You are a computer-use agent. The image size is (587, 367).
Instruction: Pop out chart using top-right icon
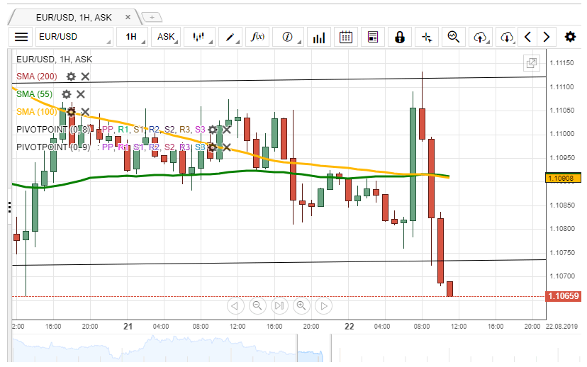531,64
